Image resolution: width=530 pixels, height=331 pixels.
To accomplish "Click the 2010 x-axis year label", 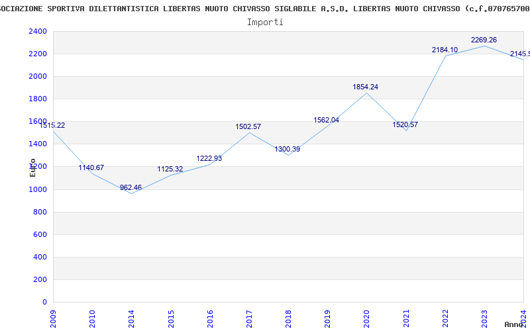I will pyautogui.click(x=92, y=319).
